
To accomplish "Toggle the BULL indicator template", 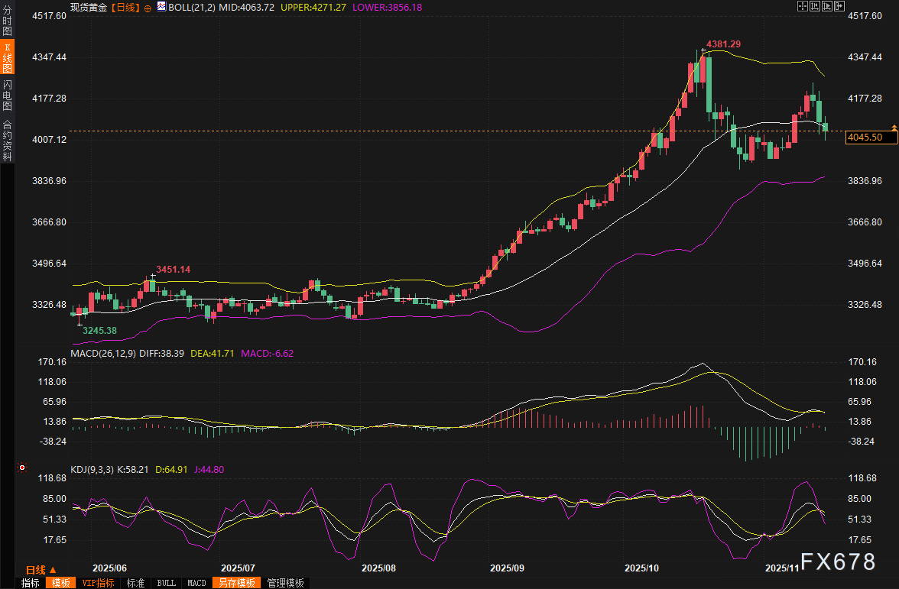I will pos(166,583).
